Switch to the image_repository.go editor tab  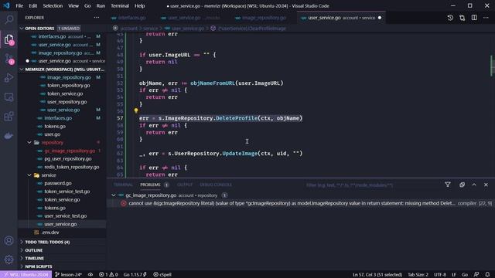coord(261,18)
